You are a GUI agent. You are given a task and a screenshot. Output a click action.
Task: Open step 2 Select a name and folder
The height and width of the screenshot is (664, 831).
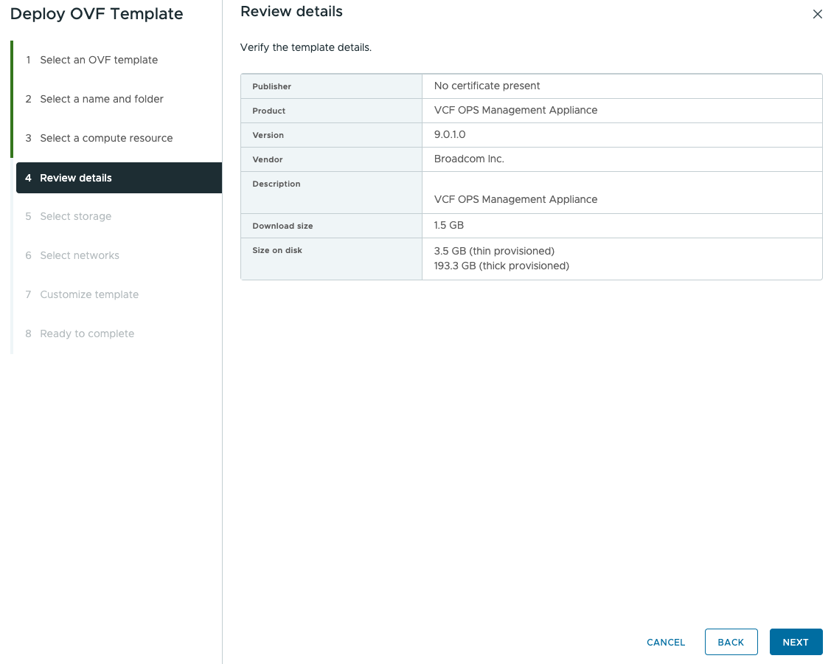point(101,99)
